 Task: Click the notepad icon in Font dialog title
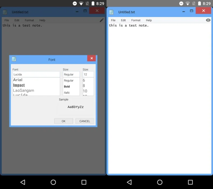click(x=14, y=59)
